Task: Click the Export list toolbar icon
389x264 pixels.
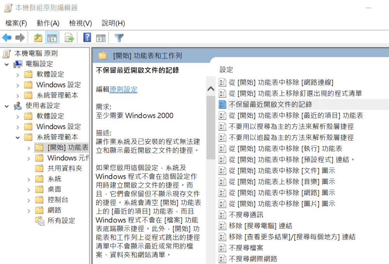Action: tap(69, 38)
